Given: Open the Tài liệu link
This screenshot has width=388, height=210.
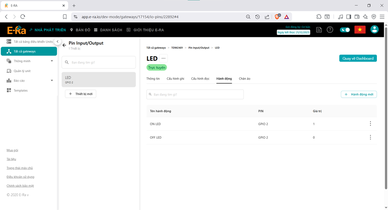Looking at the screenshot, I should (x=11, y=159).
